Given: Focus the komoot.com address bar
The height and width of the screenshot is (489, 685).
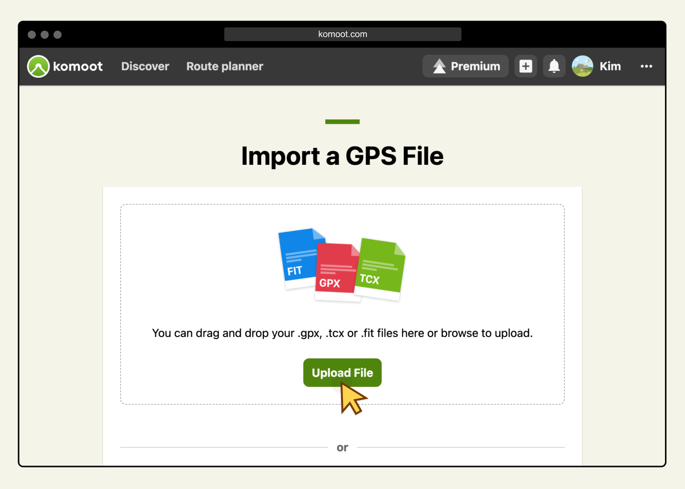Looking at the screenshot, I should click(x=342, y=34).
